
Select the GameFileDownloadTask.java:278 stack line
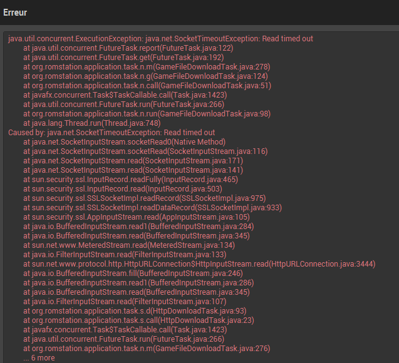[147, 67]
